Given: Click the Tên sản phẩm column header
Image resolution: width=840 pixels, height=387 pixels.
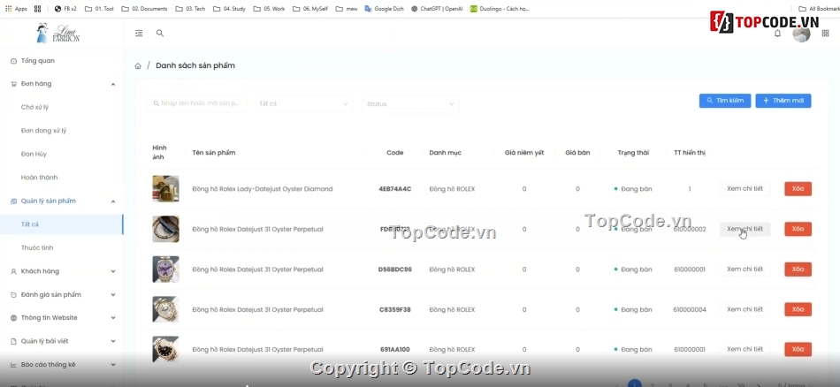Looking at the screenshot, I should click(x=214, y=153).
